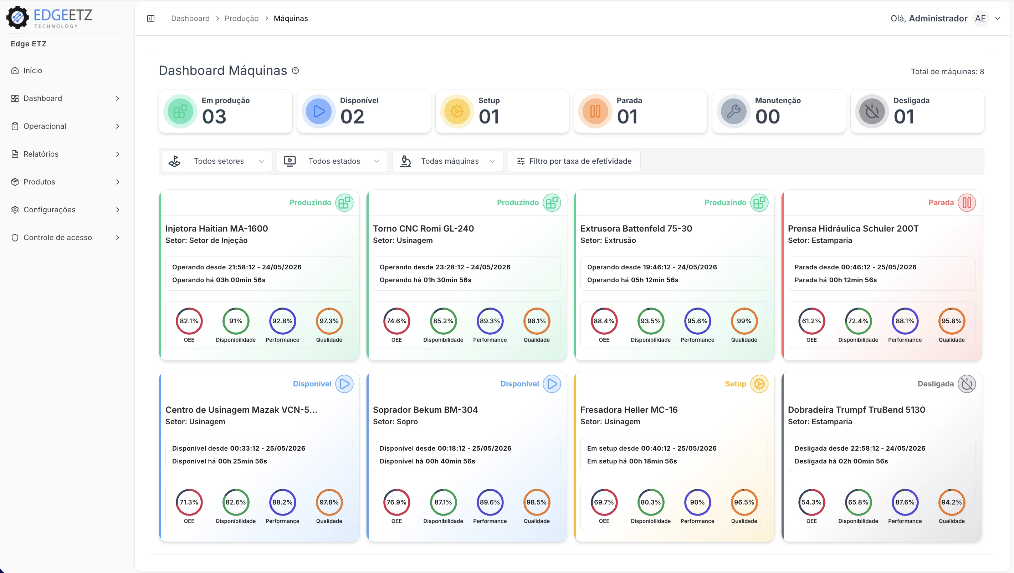Screen dimensions: 1014x573
Task: Collapse the sidebar with the panel icon
Action: pyautogui.click(x=151, y=19)
